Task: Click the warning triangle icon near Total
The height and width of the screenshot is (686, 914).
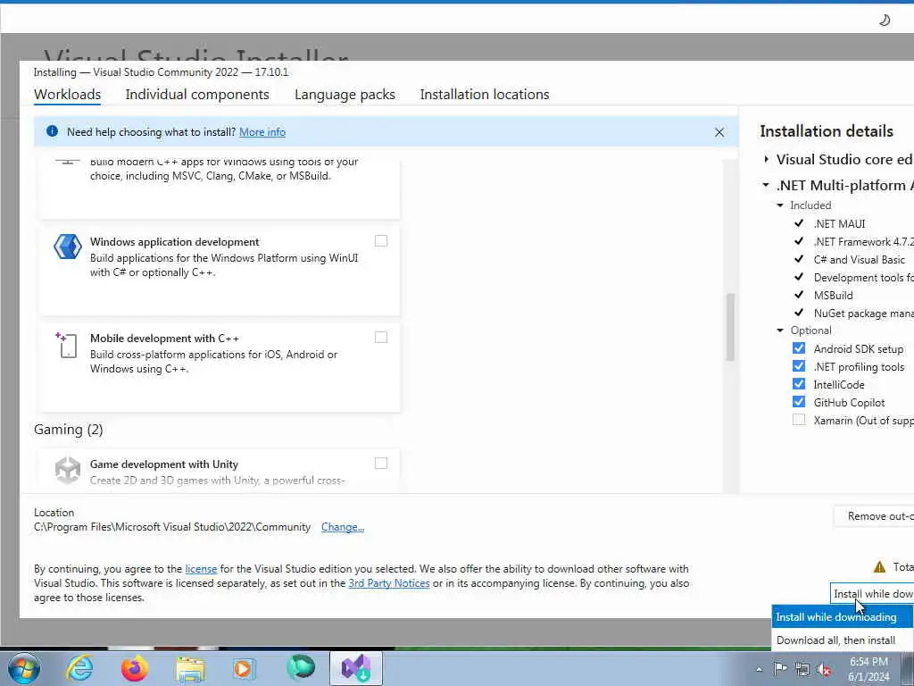Action: [879, 566]
